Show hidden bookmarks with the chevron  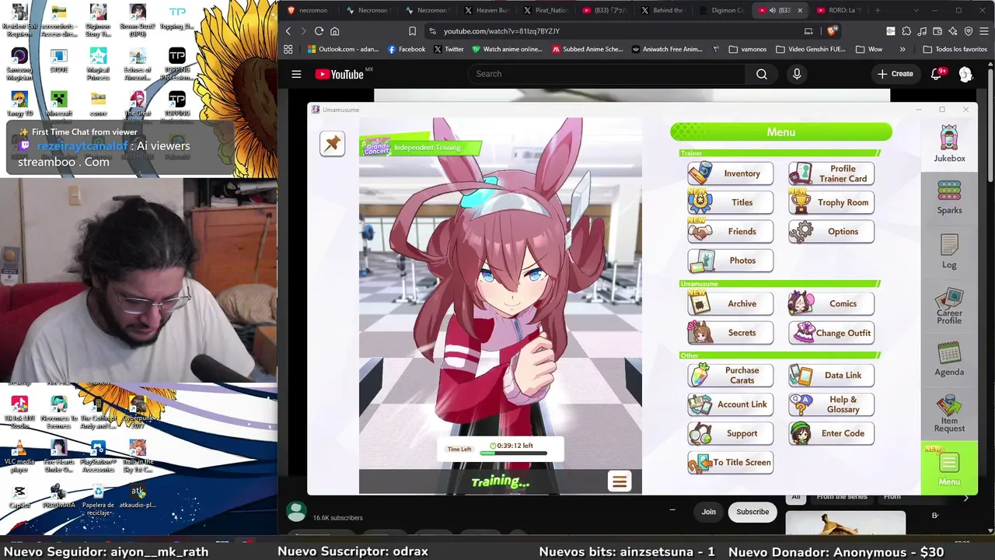click(x=902, y=49)
